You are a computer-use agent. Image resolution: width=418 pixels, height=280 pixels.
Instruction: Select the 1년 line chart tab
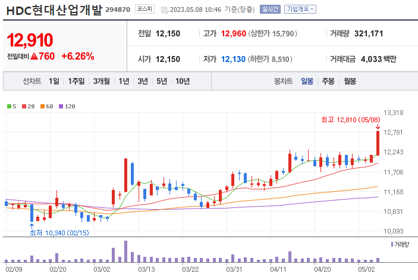(124, 81)
